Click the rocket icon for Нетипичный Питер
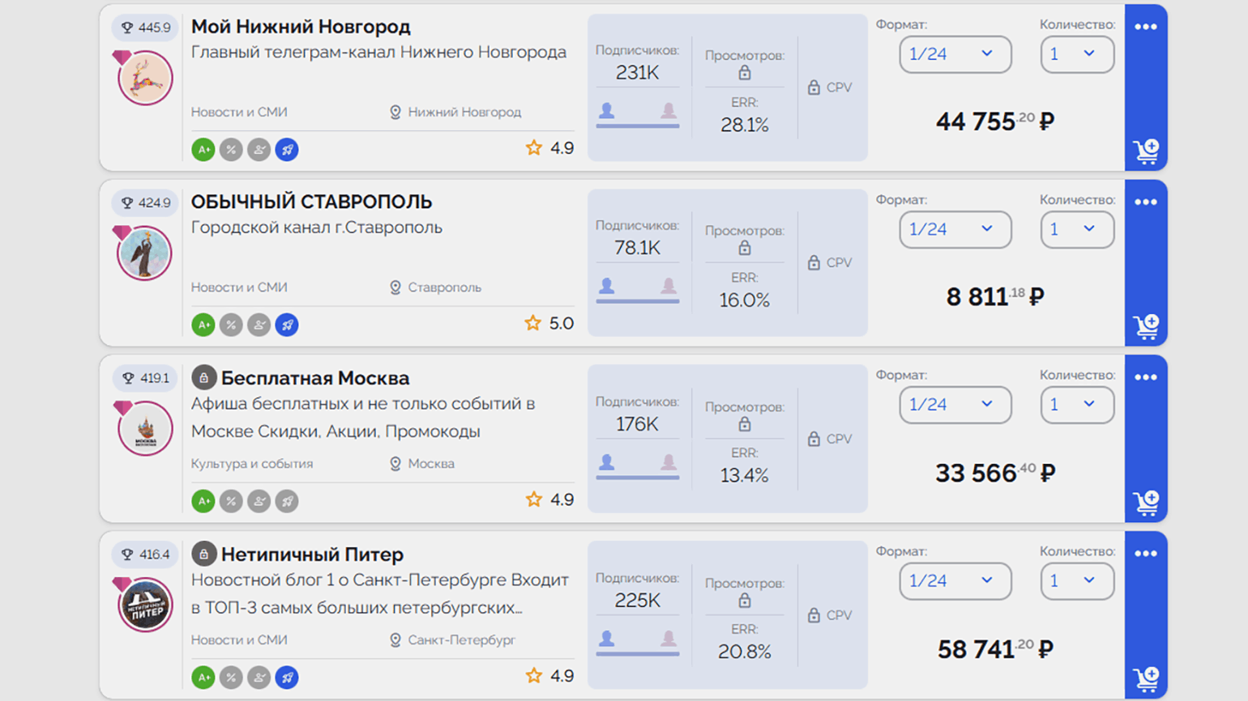Image resolution: width=1248 pixels, height=701 pixels. [287, 678]
